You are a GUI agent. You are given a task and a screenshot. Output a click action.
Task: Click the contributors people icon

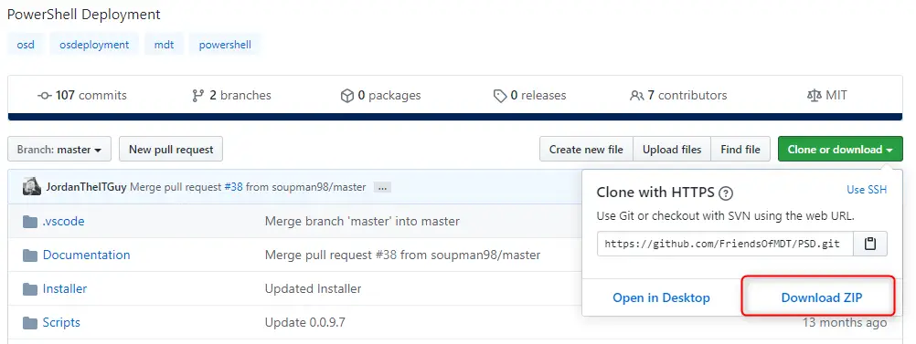[637, 96]
